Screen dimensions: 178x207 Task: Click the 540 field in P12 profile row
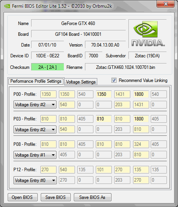point(67,170)
